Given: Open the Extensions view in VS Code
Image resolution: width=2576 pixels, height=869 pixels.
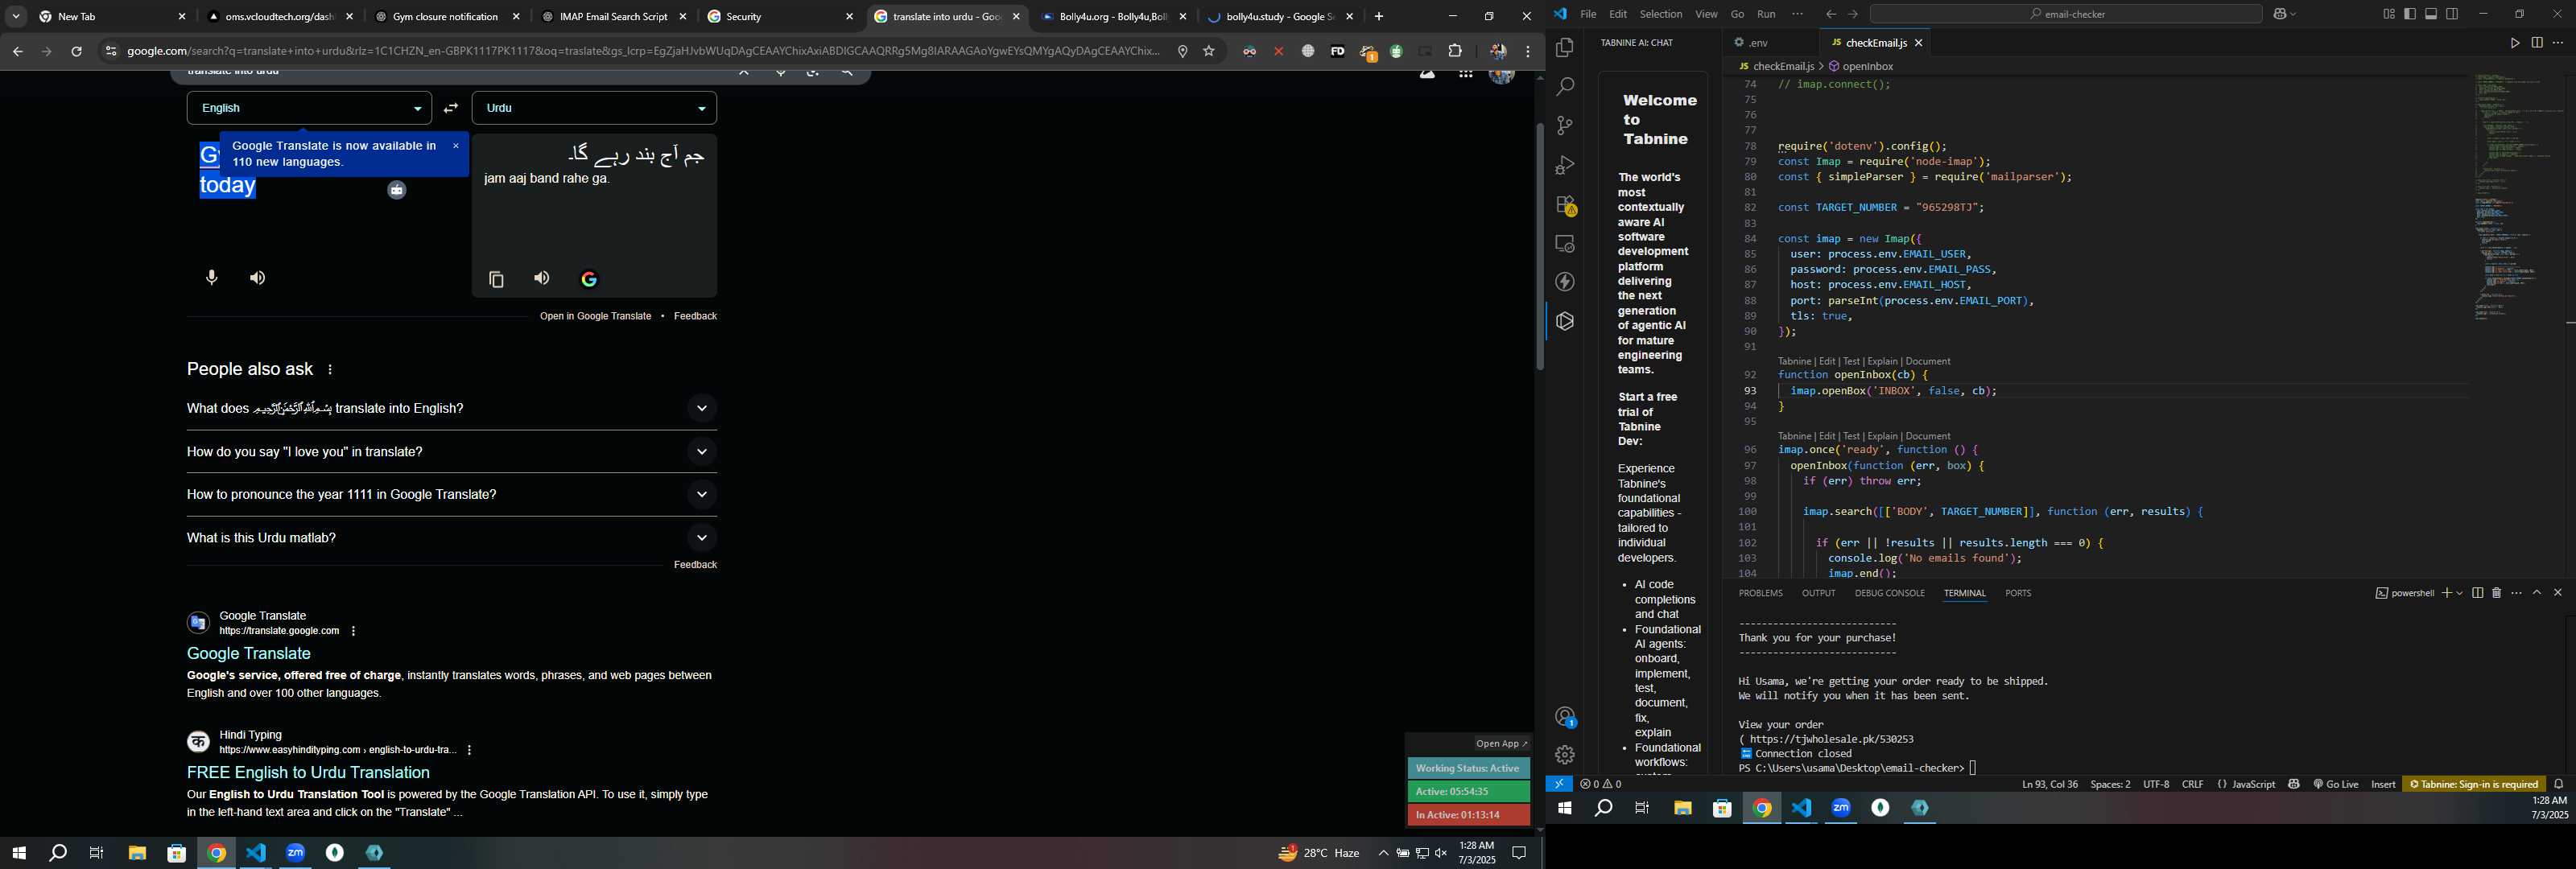Looking at the screenshot, I should 1565,205.
